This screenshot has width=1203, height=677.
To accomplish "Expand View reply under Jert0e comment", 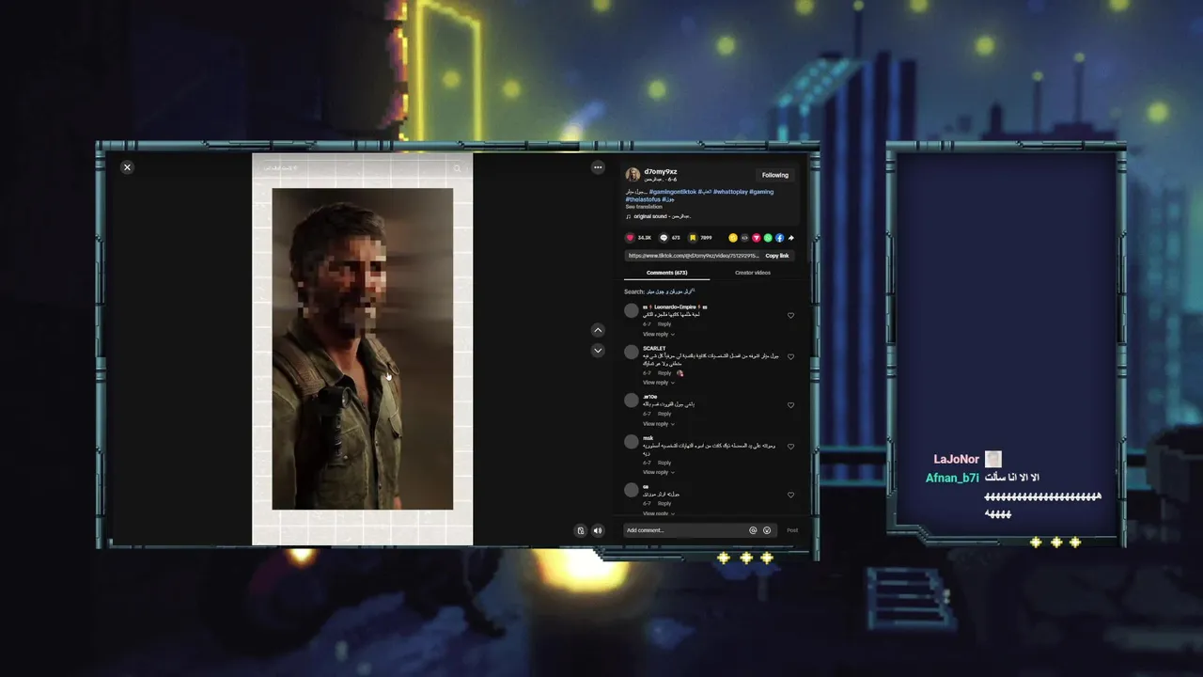I will 658,424.
